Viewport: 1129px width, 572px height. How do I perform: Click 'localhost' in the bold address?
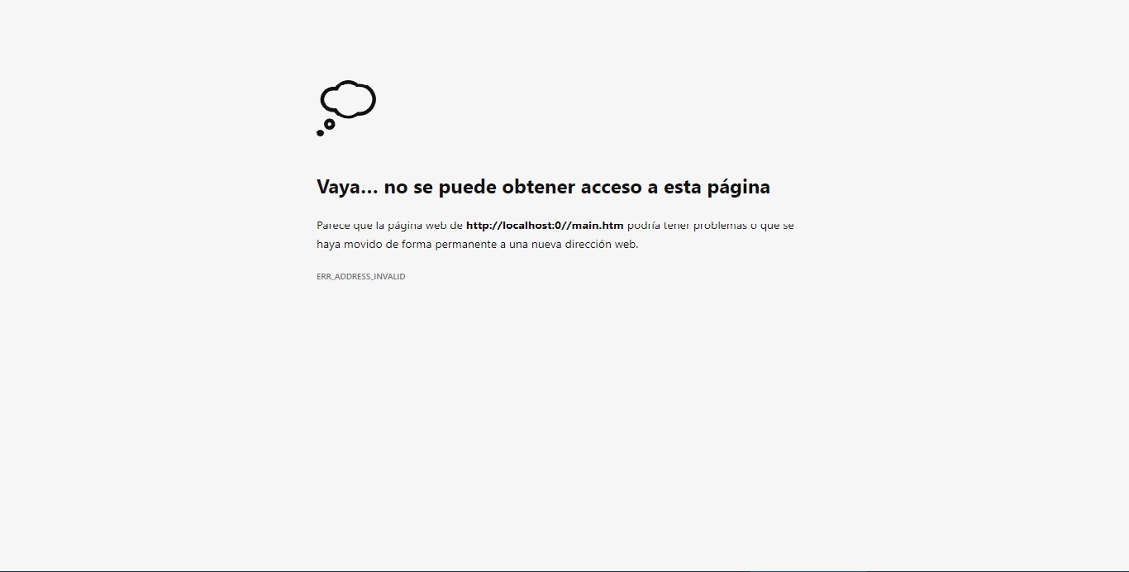[527, 226]
